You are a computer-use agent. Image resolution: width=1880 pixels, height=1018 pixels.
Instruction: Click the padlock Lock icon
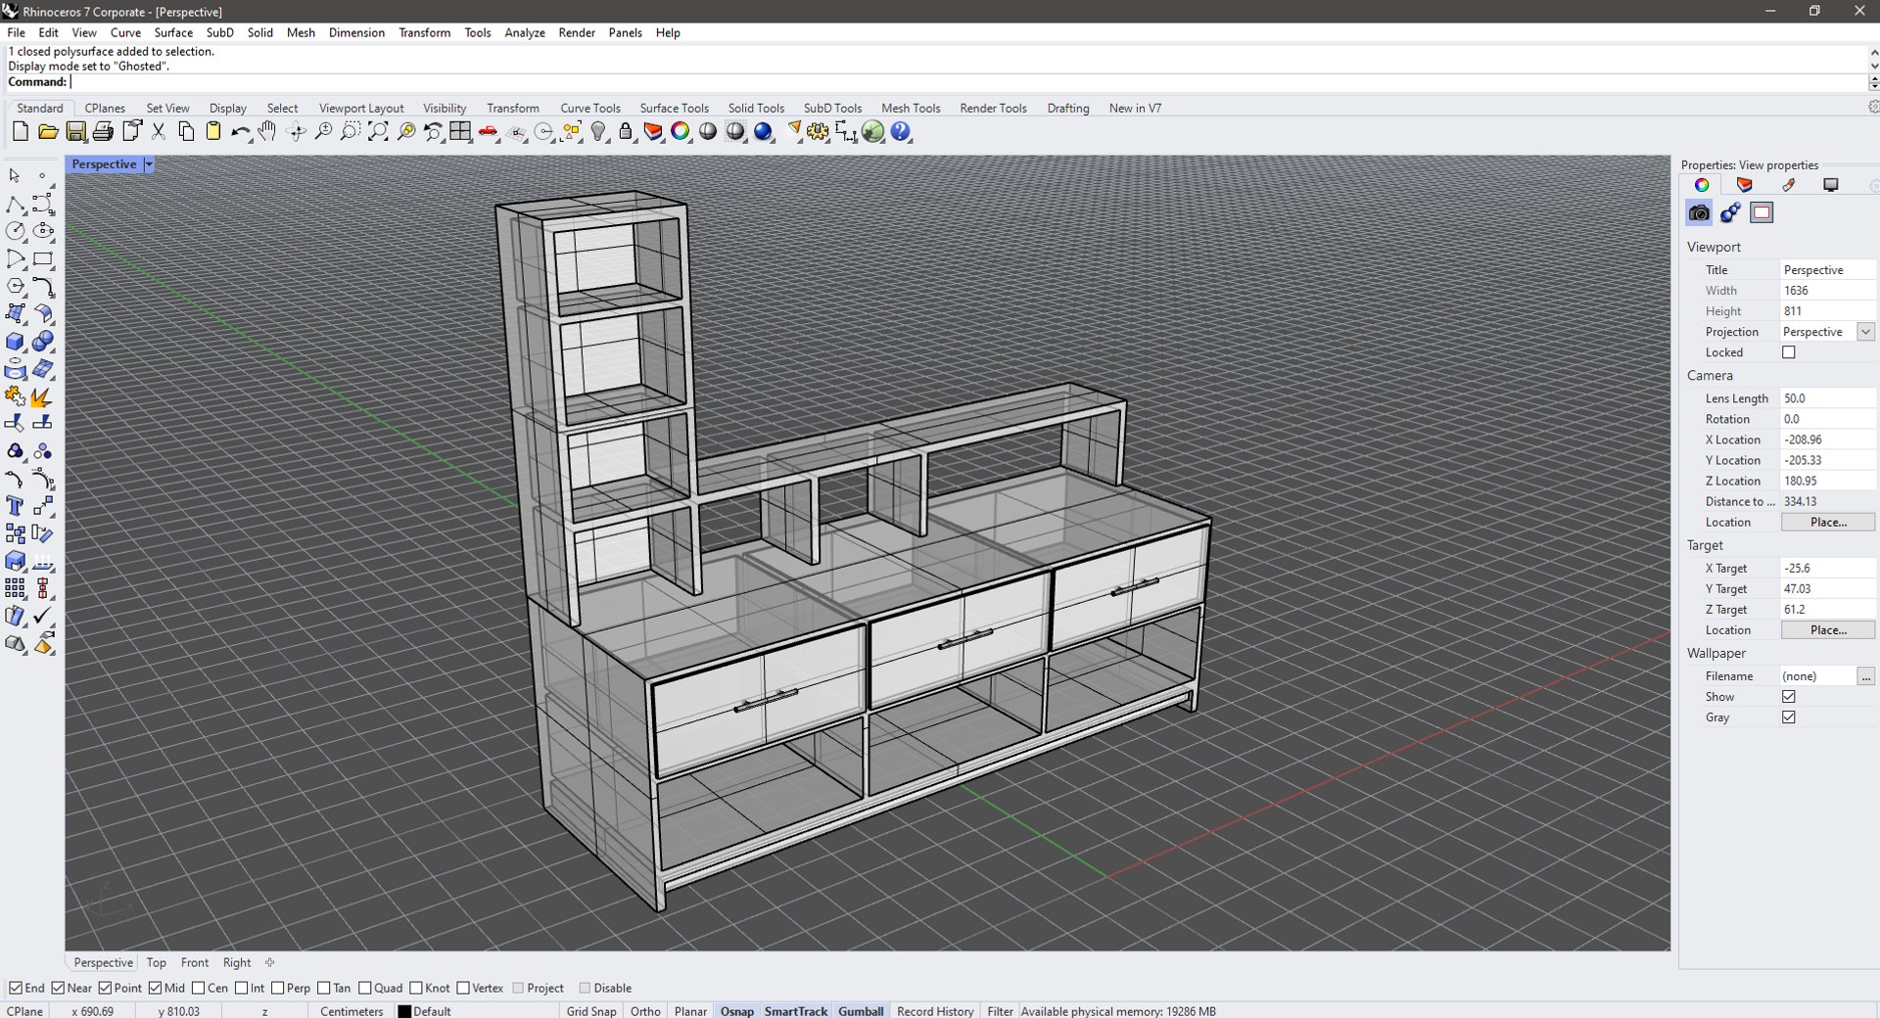point(626,131)
